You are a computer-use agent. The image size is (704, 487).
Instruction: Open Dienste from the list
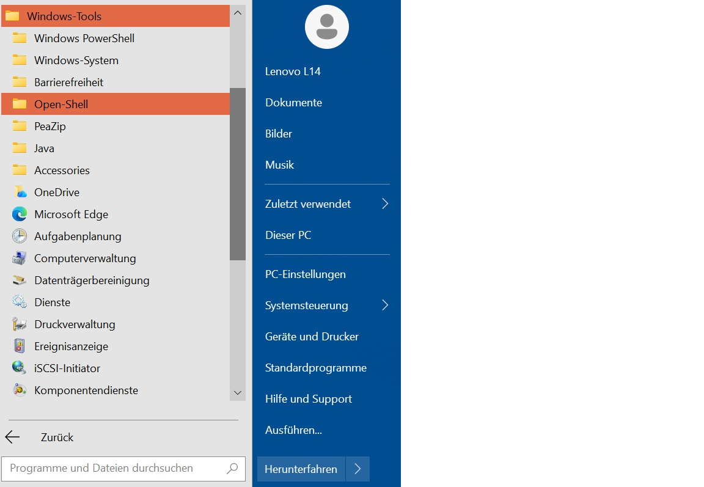click(x=116, y=302)
